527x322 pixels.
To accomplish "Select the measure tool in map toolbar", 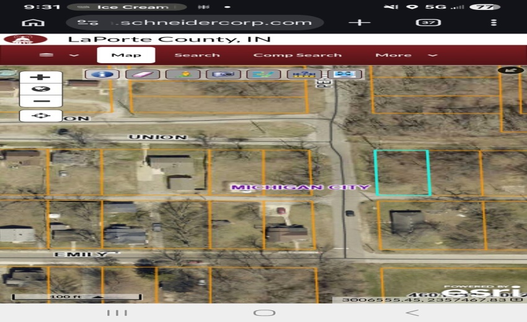I will click(x=304, y=74).
